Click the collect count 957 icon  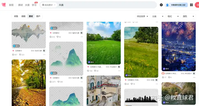tap(13, 55)
